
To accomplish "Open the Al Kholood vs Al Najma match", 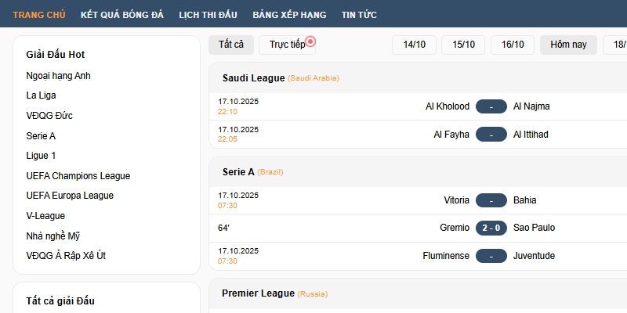I will coord(491,106).
